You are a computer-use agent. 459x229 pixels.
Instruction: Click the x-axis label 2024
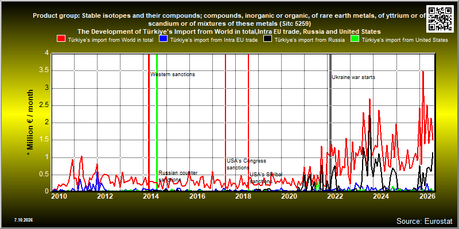pos(381,196)
